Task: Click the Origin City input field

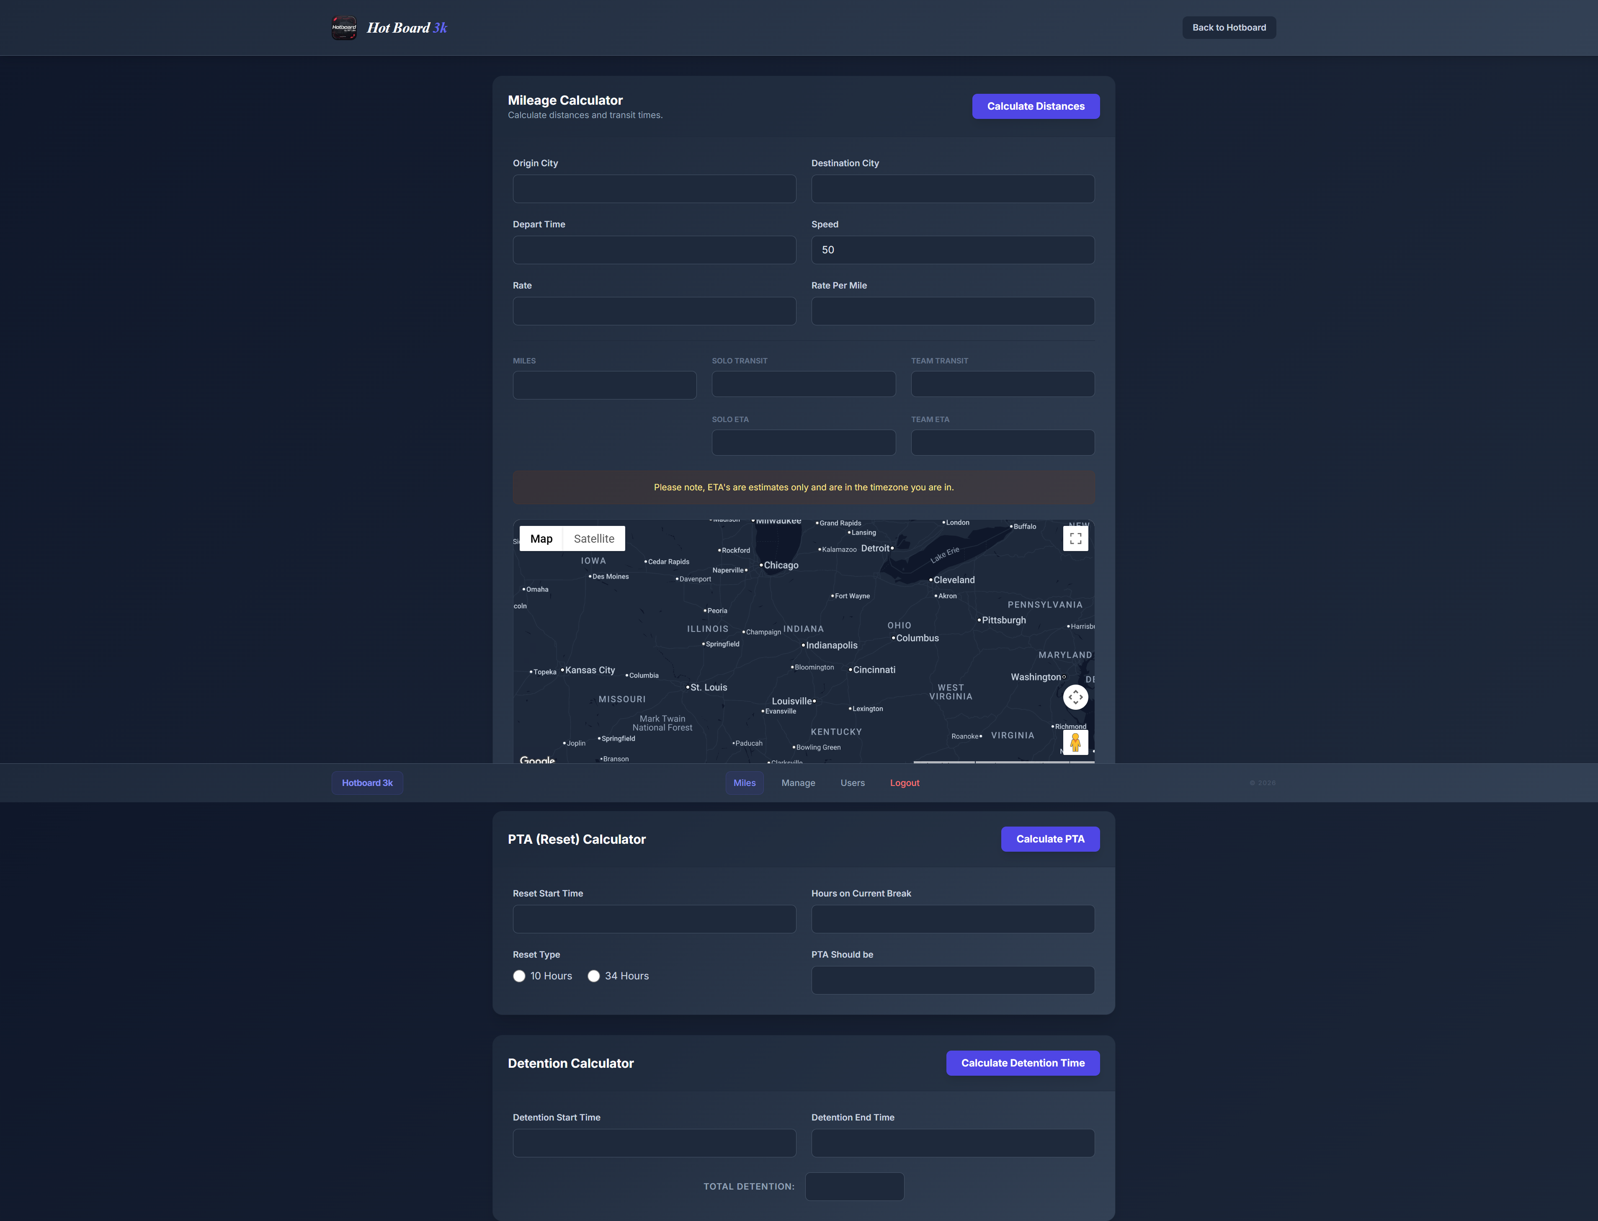Action: pos(654,189)
